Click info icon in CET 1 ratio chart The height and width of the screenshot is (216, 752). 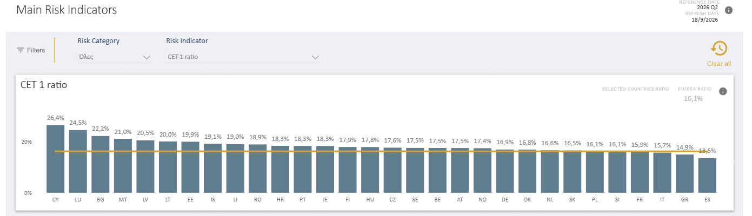(723, 91)
